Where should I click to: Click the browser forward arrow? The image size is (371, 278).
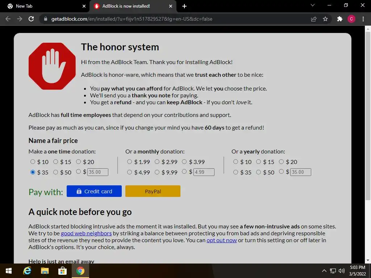coord(20,19)
